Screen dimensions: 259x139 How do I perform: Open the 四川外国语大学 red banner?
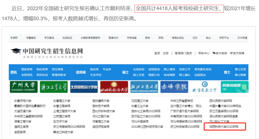[114, 87]
